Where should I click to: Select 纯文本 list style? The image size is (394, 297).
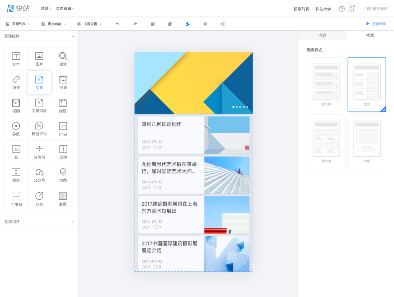(326, 85)
